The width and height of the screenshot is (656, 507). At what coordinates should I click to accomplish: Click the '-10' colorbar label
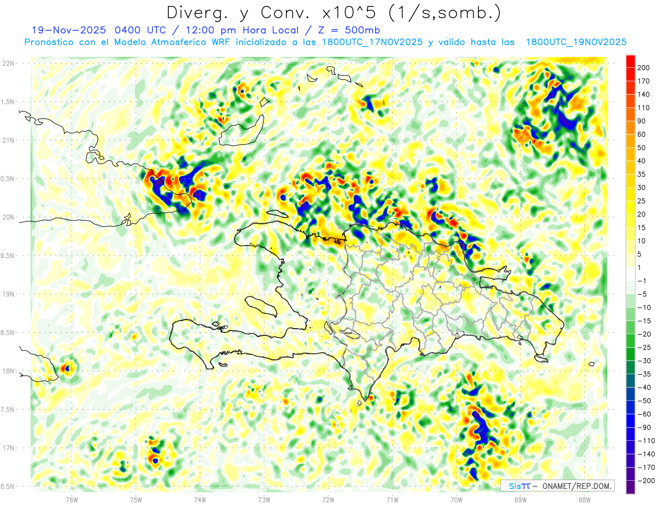pos(643,307)
